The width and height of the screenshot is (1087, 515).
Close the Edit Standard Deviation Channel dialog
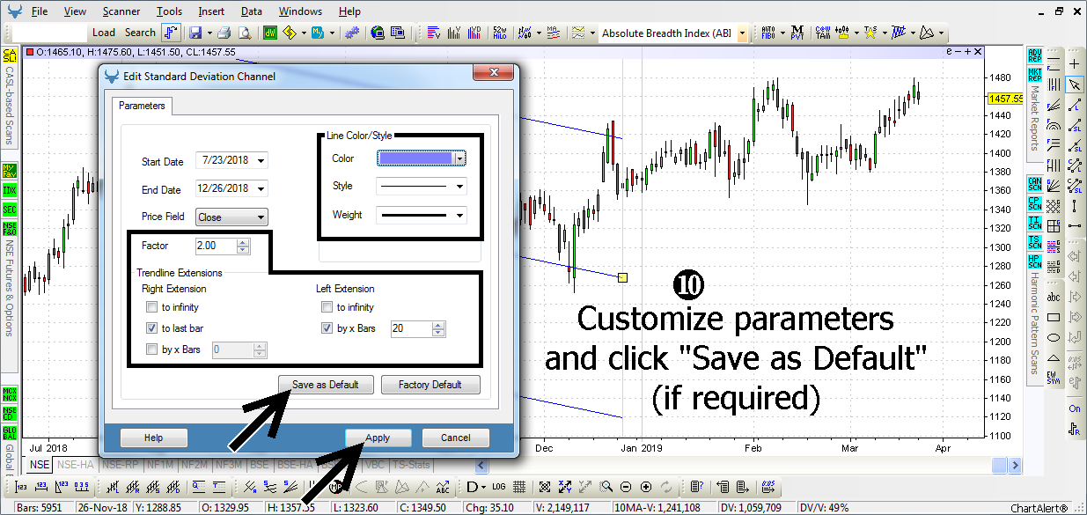(496, 74)
